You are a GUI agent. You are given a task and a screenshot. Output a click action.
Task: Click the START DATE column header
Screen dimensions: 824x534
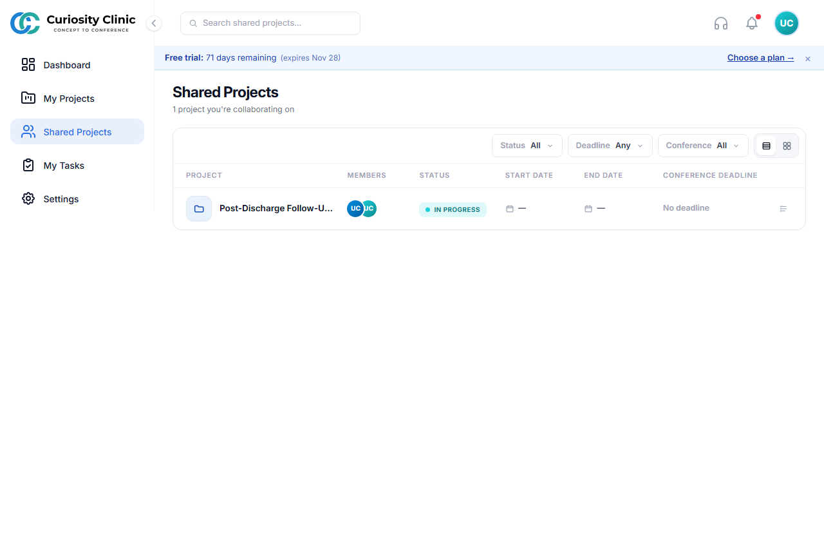coord(529,175)
